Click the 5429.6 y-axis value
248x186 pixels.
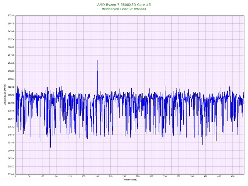click(11, 31)
